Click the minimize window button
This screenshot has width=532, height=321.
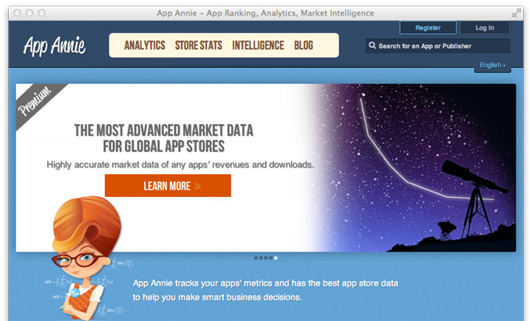pyautogui.click(x=30, y=13)
